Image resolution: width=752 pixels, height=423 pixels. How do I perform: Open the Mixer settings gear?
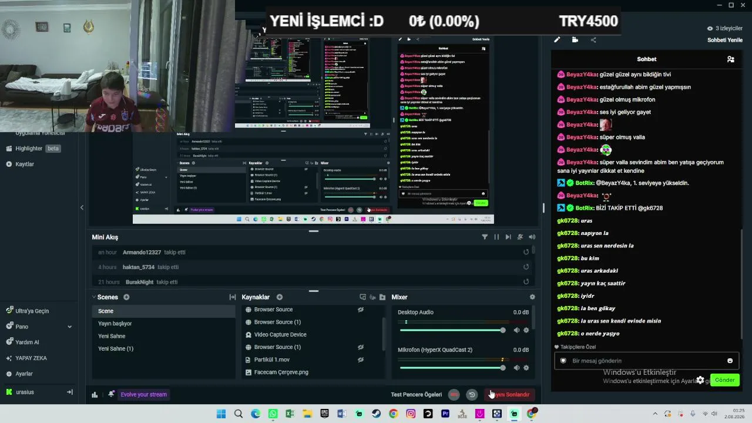click(x=532, y=297)
